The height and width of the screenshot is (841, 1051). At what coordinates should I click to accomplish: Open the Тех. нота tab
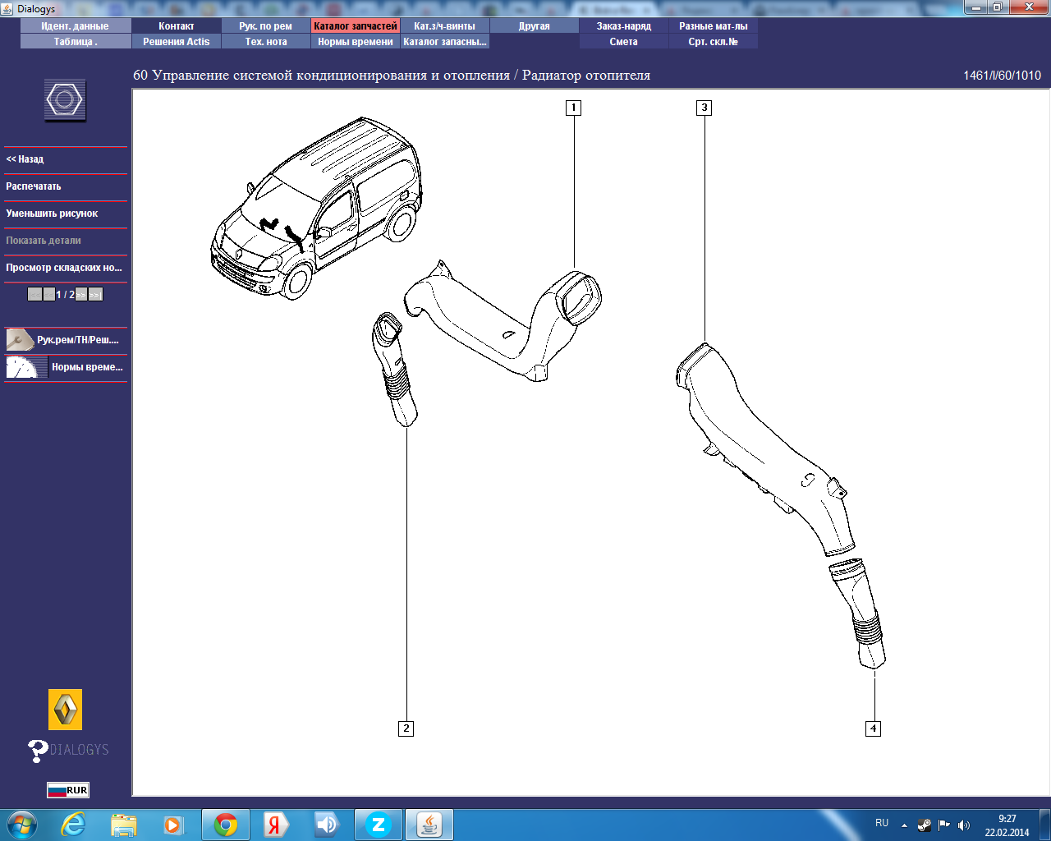pos(266,42)
